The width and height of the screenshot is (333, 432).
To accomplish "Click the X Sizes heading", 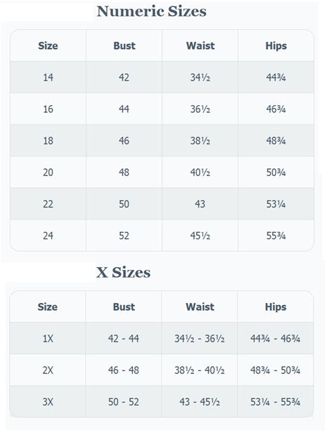I will click(x=124, y=272).
